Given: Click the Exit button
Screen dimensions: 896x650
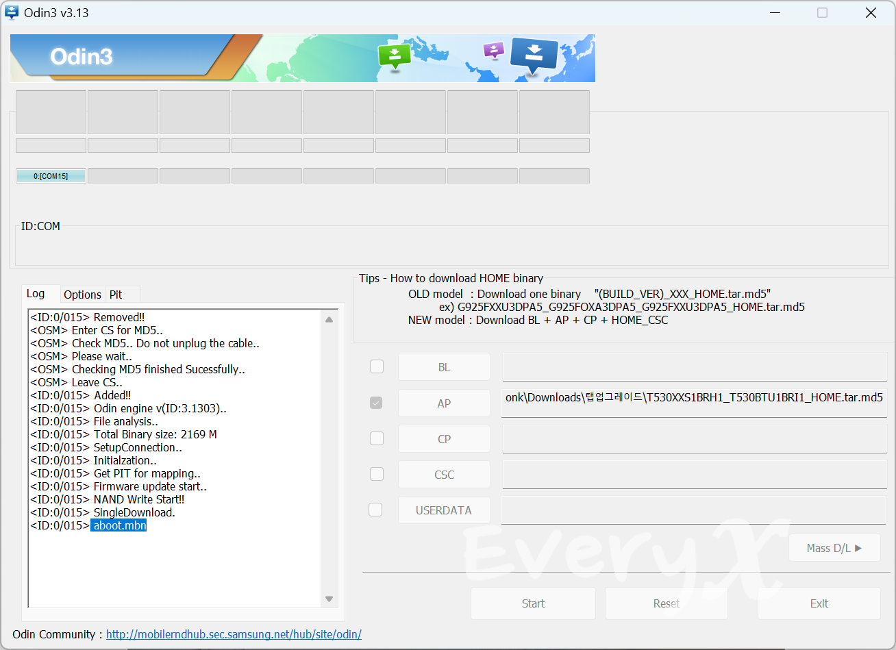Looking at the screenshot, I should coord(819,603).
